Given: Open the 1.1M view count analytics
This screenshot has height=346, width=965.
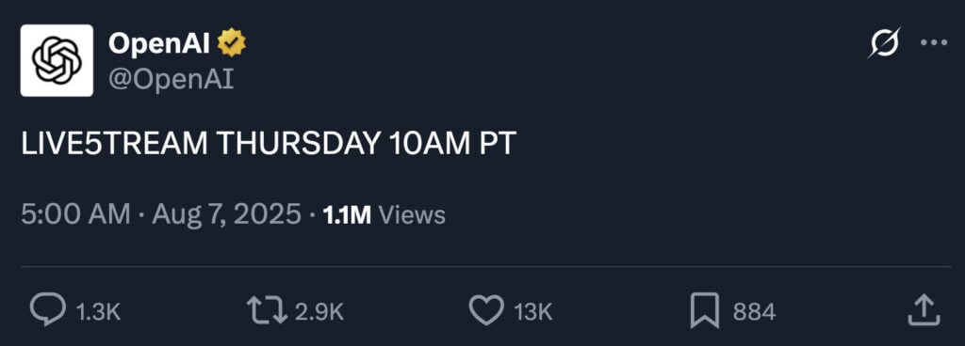Looking at the screenshot, I should [x=347, y=215].
